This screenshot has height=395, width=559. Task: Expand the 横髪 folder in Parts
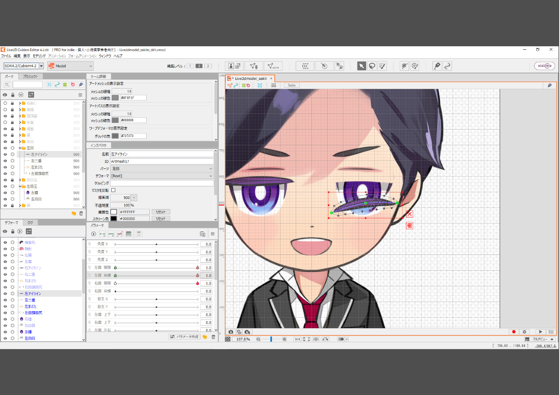point(19,129)
